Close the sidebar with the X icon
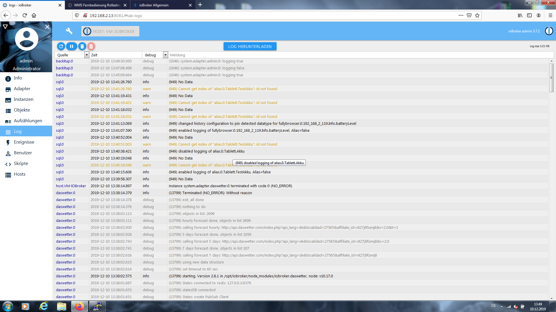The width and height of the screenshot is (556, 312). tap(47, 27)
